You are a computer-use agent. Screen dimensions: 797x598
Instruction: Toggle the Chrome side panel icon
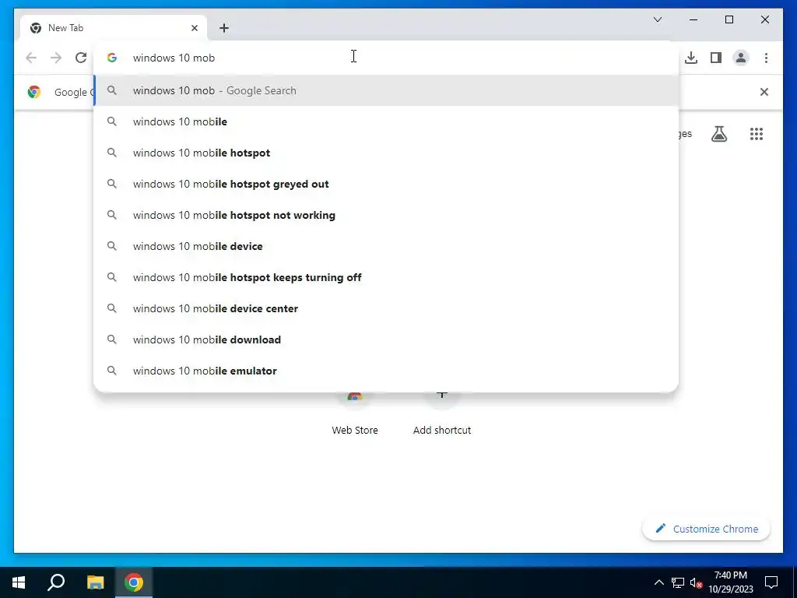tap(716, 58)
